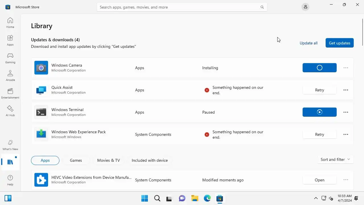Select the Library sidebar icon

10,162
